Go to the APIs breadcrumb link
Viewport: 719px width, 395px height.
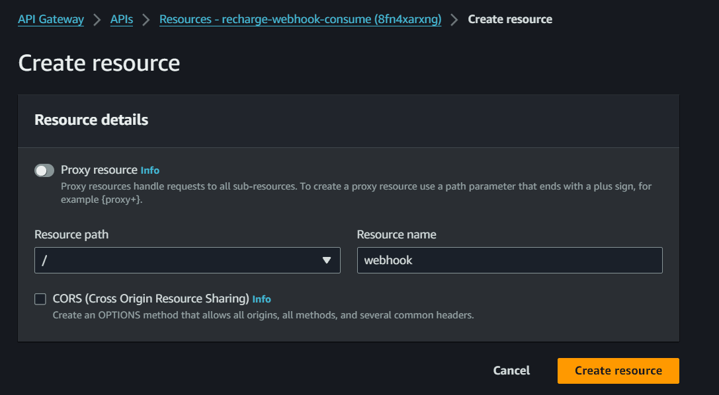click(x=122, y=19)
